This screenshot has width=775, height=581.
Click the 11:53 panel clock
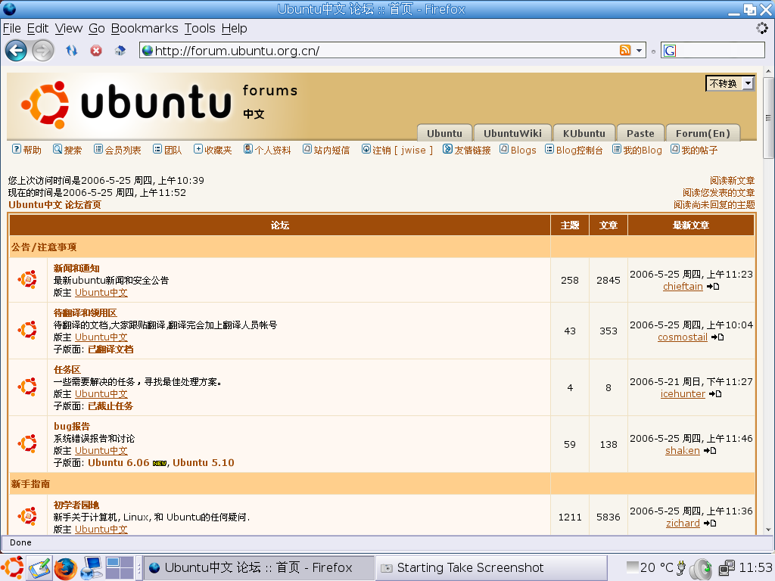[x=755, y=568]
